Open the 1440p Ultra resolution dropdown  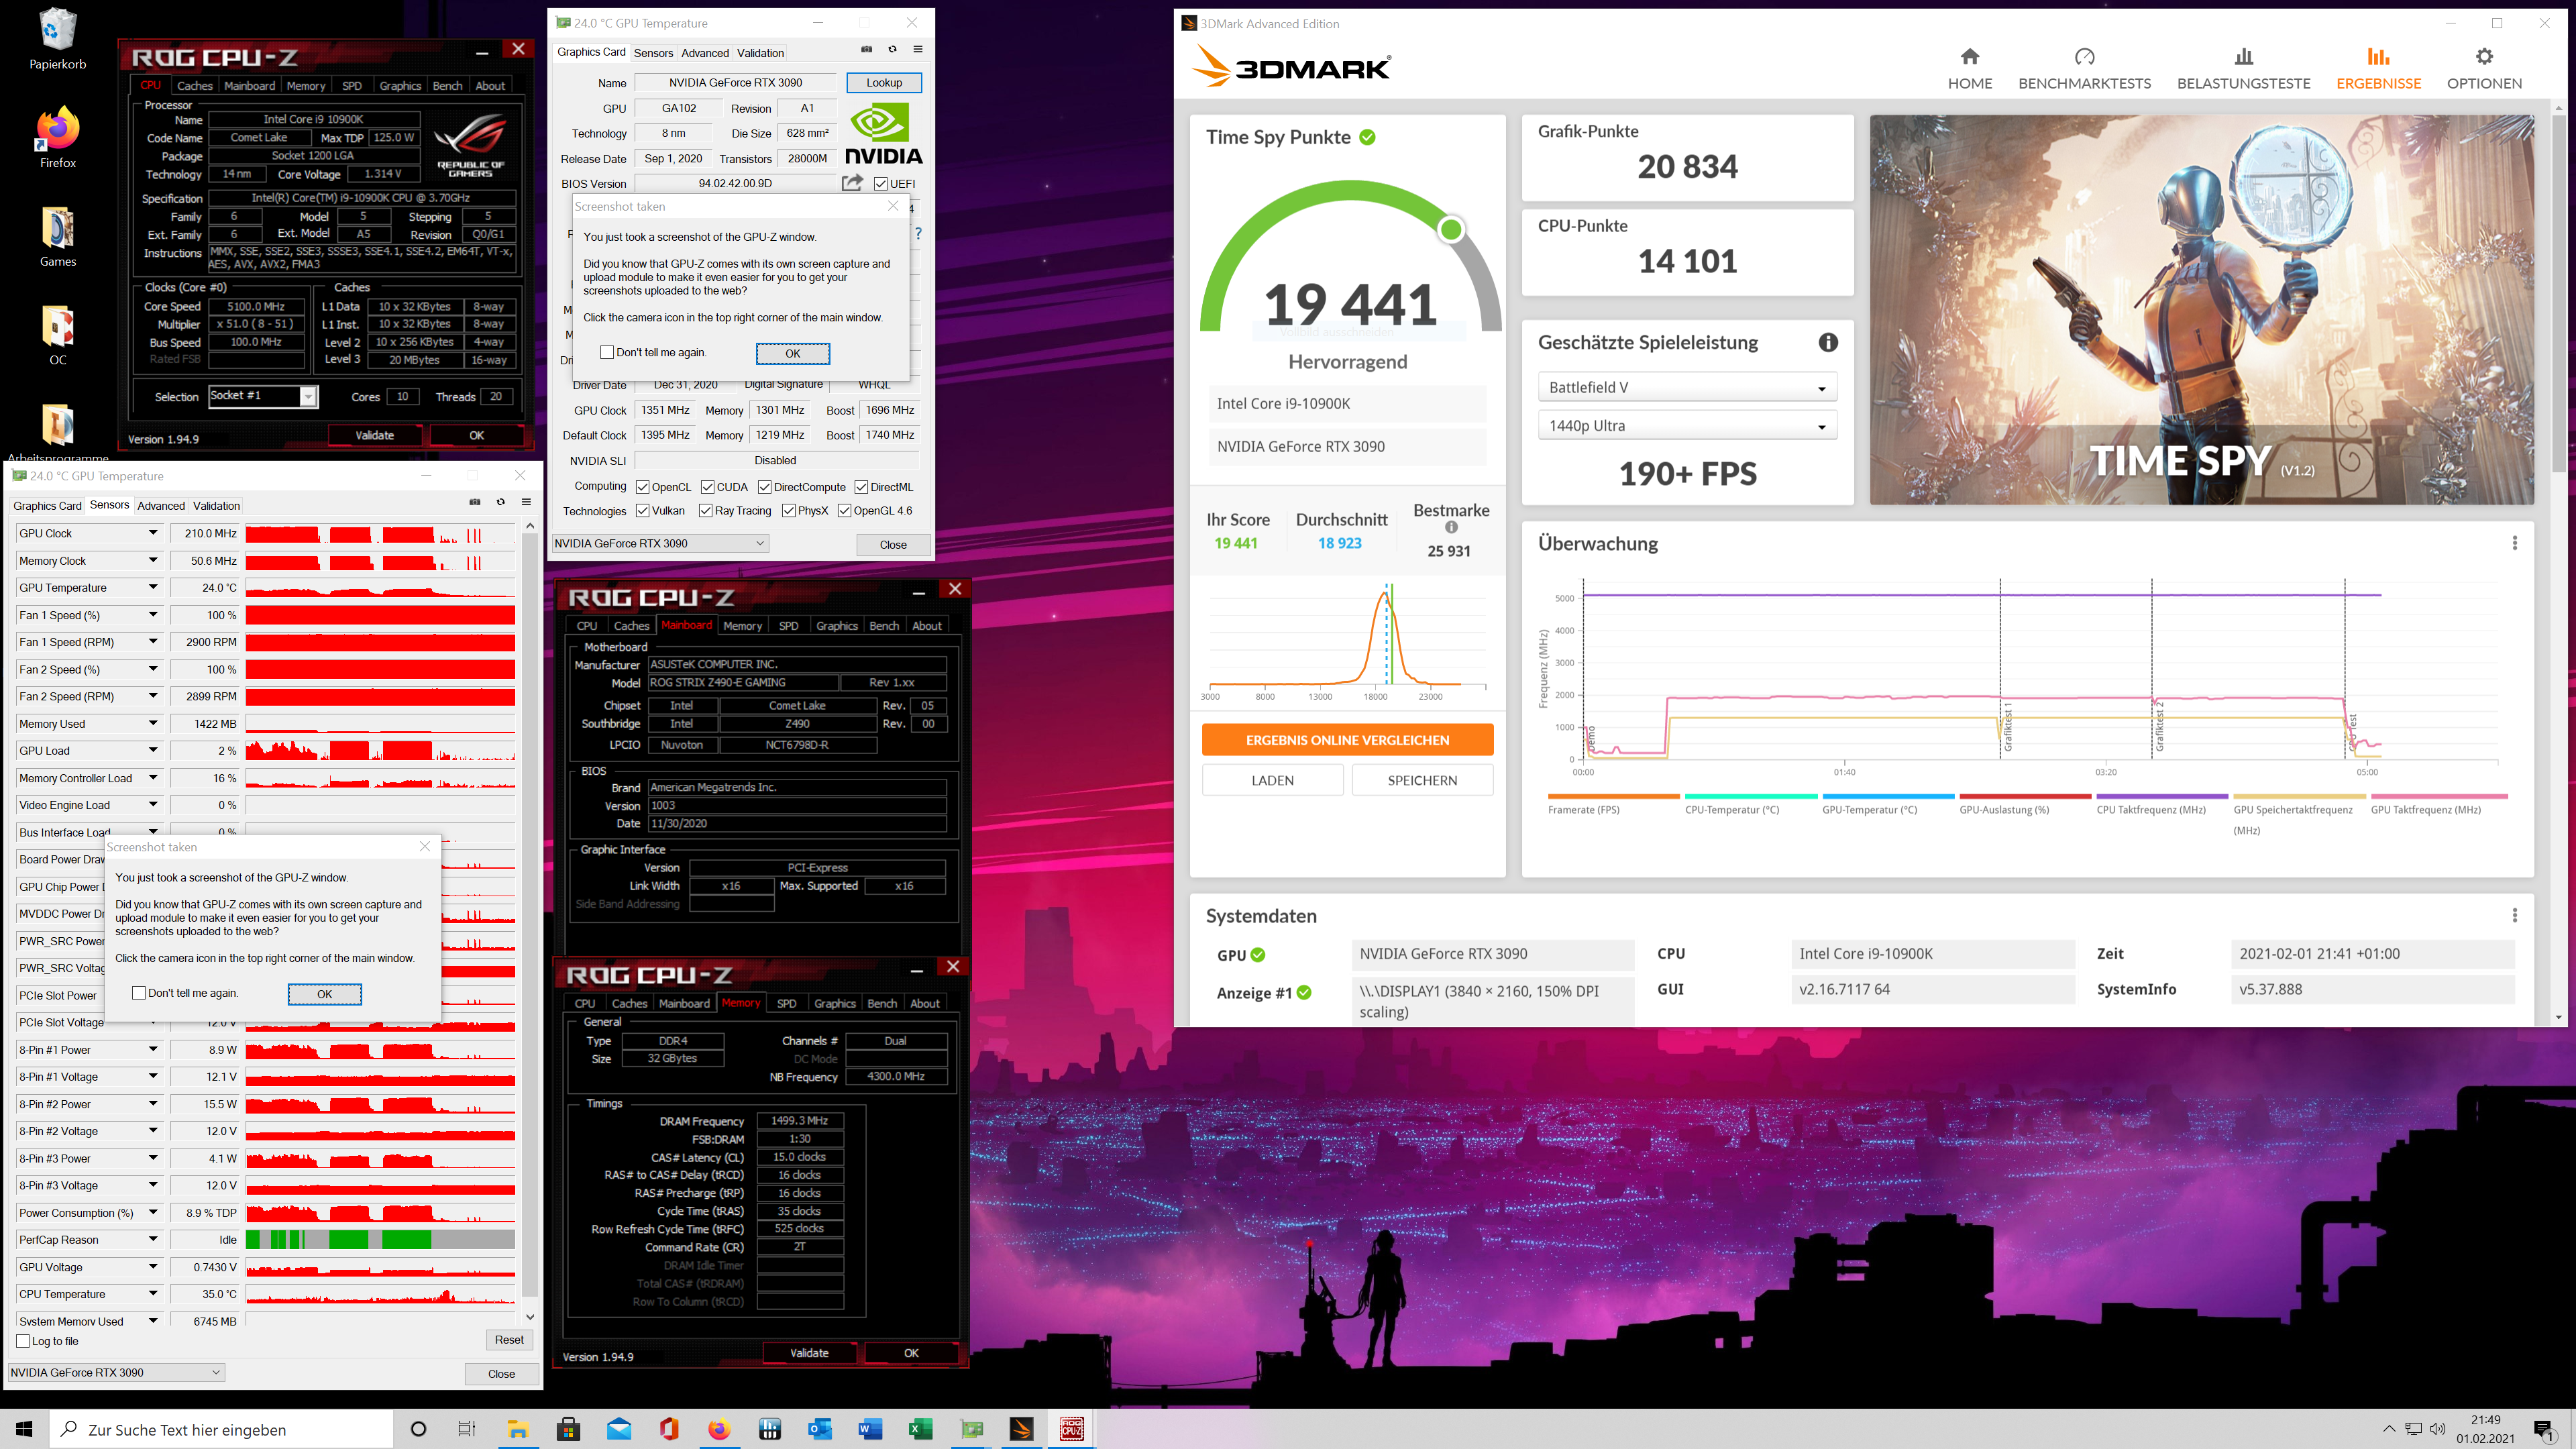coord(1687,425)
